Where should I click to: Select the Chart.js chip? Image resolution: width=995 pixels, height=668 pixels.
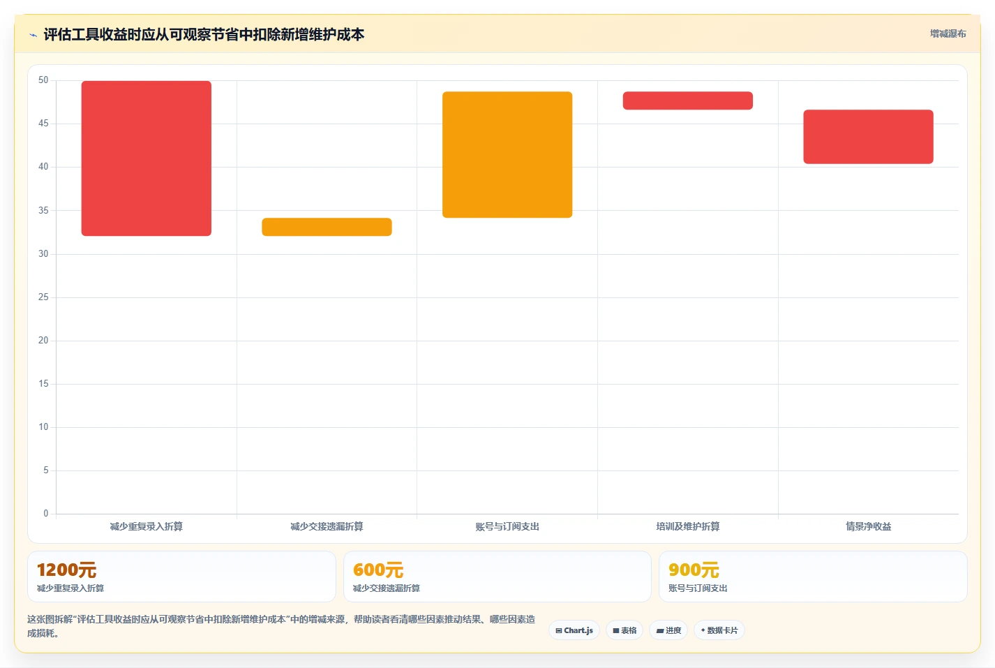point(574,630)
